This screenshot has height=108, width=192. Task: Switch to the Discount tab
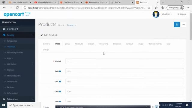pyautogui.click(x=117, y=44)
